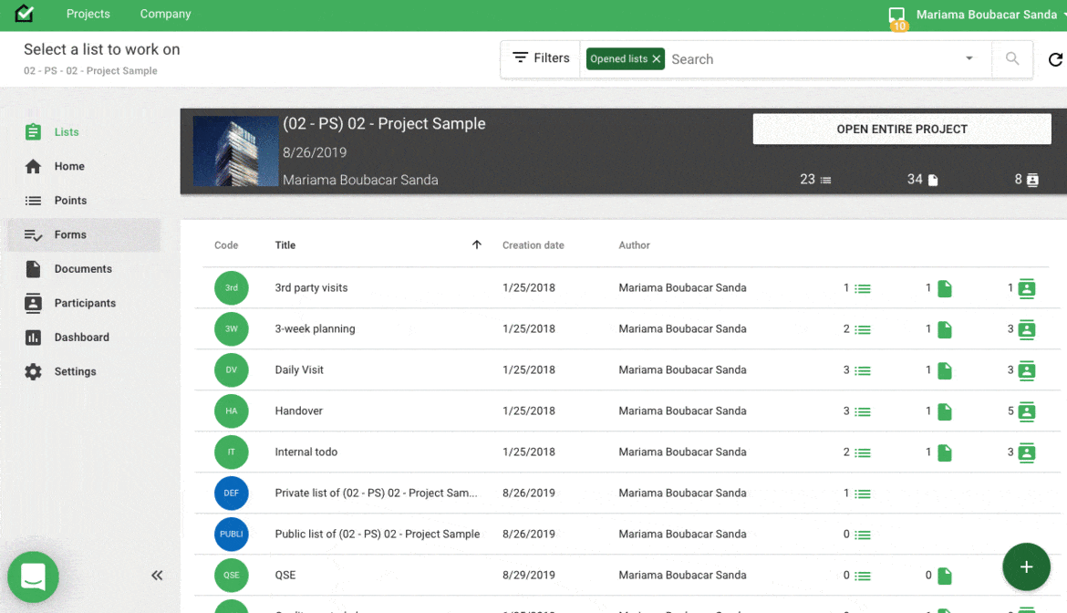Sort lists by Title column arrow
This screenshot has width=1067, height=613.
476,244
